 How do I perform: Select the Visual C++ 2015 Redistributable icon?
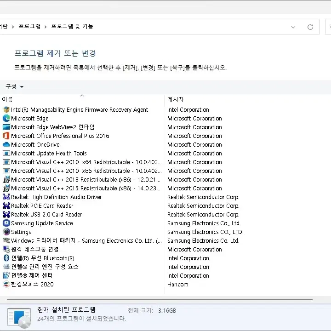6,188
